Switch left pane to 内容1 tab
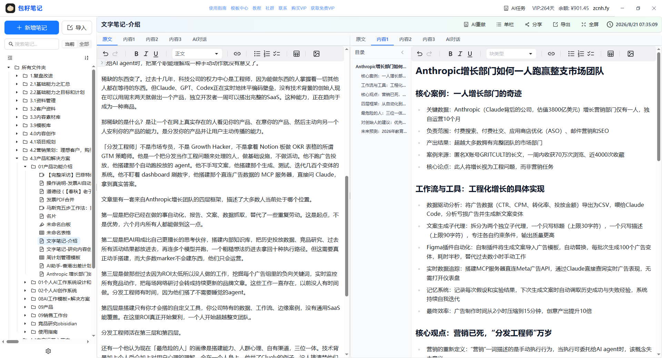 (x=129, y=39)
